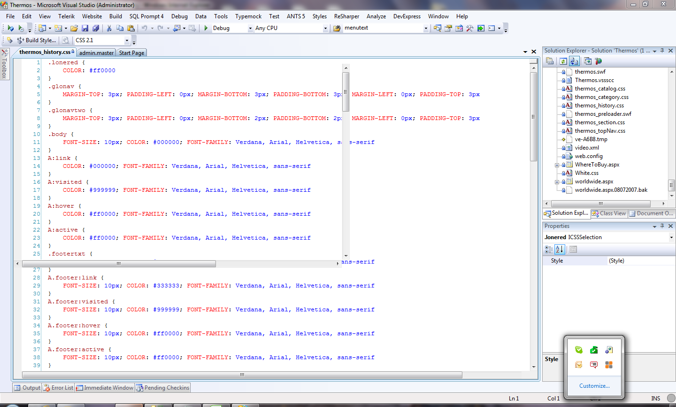Select video.xml in Solution Explorer
The image size is (676, 407).
[x=587, y=148]
